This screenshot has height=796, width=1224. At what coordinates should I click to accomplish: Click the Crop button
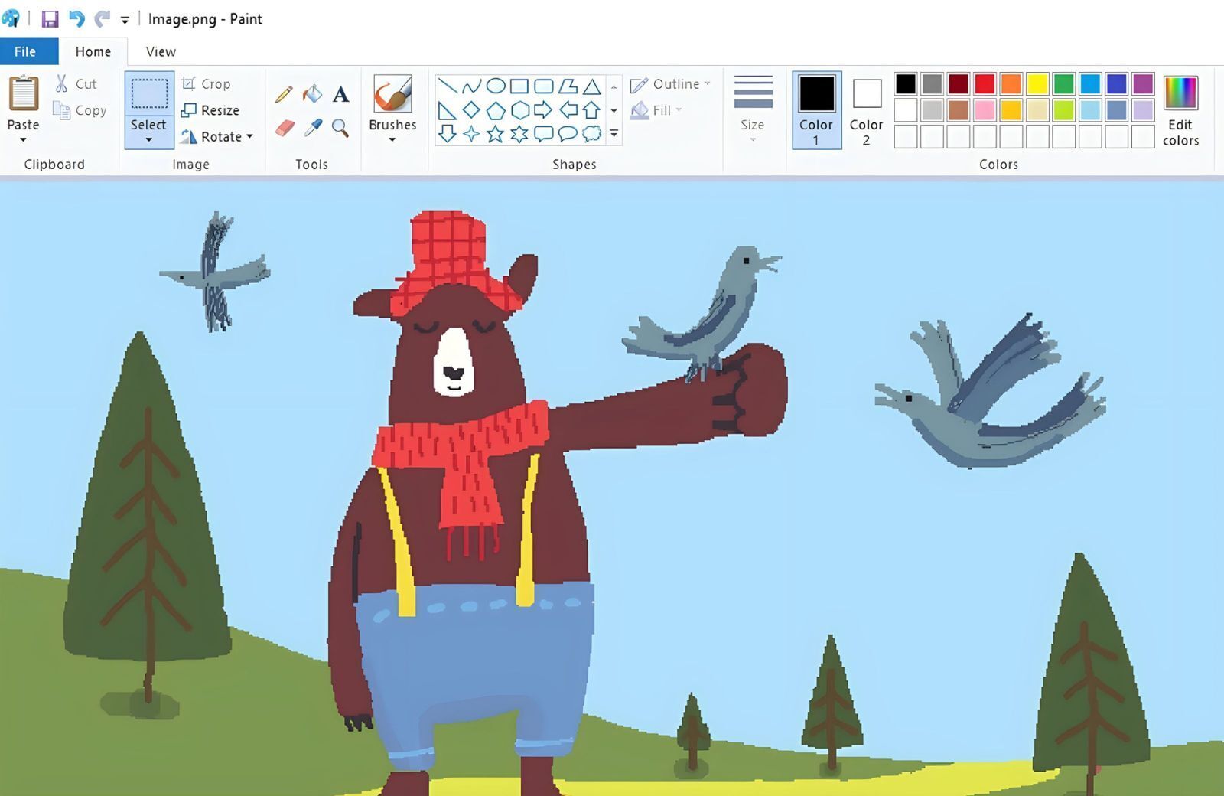(206, 84)
